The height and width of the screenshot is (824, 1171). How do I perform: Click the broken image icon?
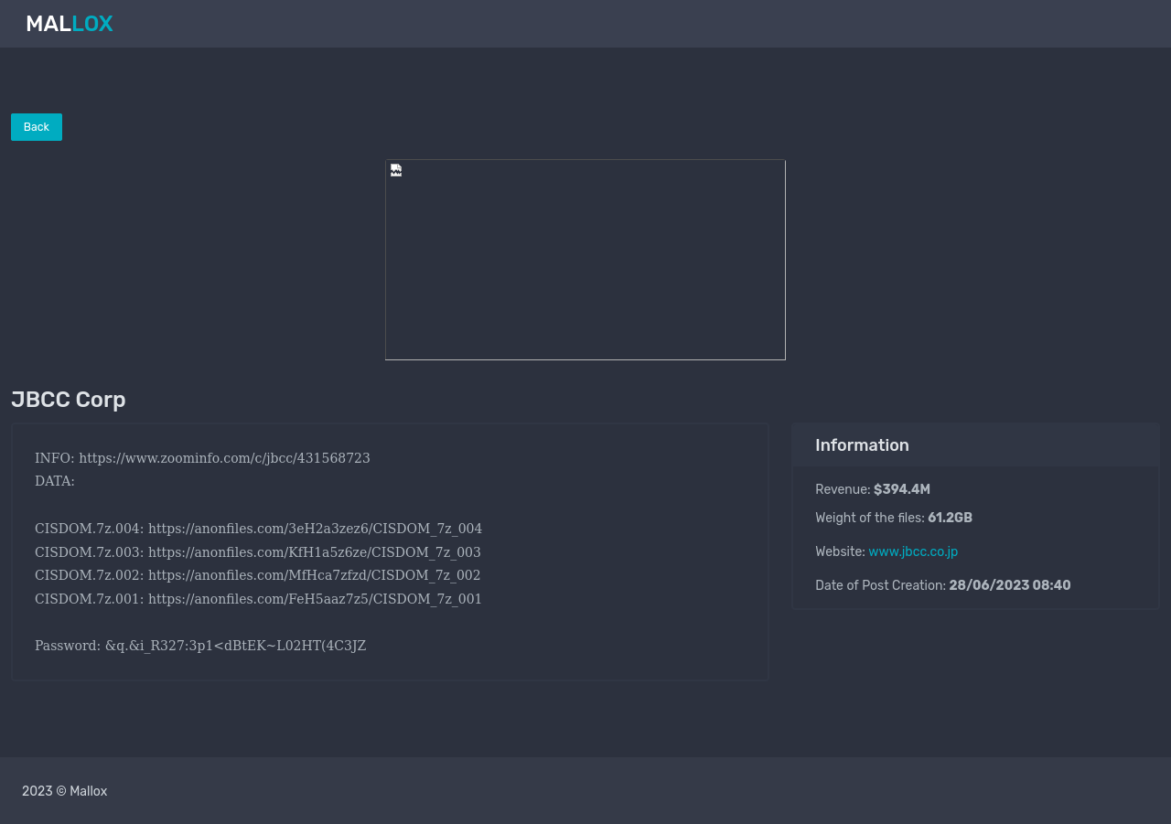(x=396, y=170)
